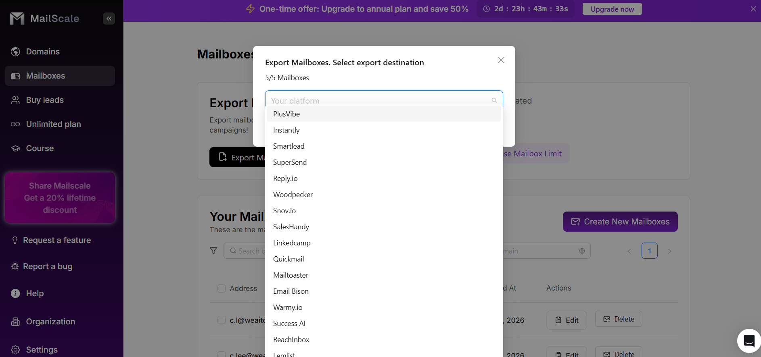
Task: Open Mailboxes in the sidebar
Action: point(60,76)
